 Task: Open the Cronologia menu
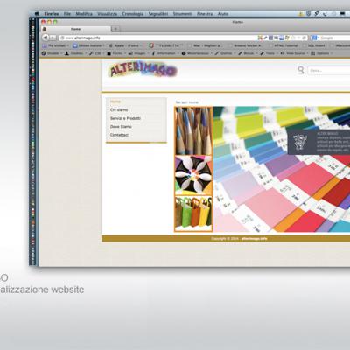click(x=133, y=14)
